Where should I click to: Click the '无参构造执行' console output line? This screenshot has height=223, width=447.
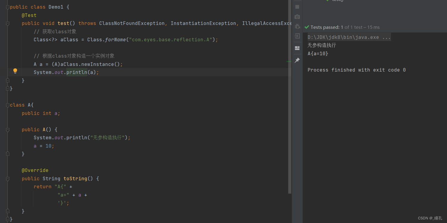322,45
